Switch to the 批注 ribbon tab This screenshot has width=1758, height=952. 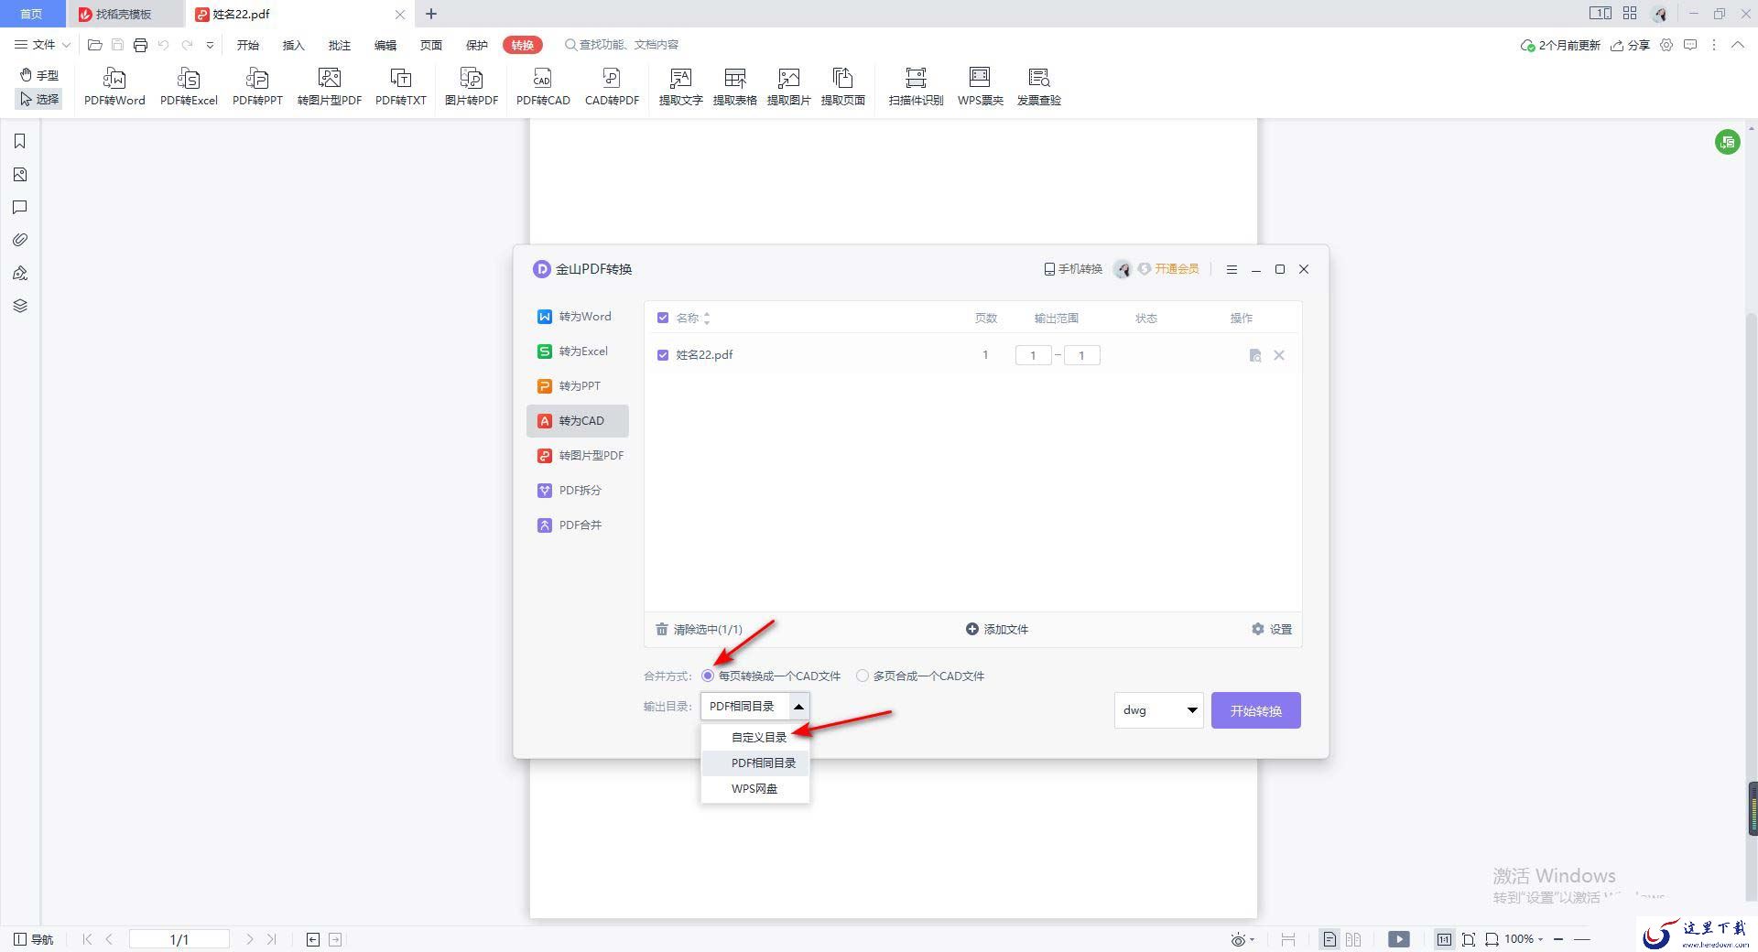tap(339, 45)
